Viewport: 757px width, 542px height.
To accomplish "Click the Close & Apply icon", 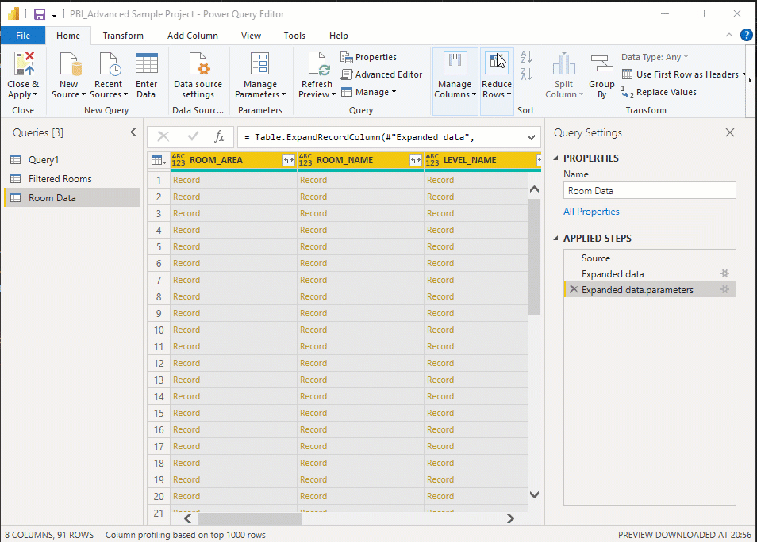I will [x=23, y=65].
